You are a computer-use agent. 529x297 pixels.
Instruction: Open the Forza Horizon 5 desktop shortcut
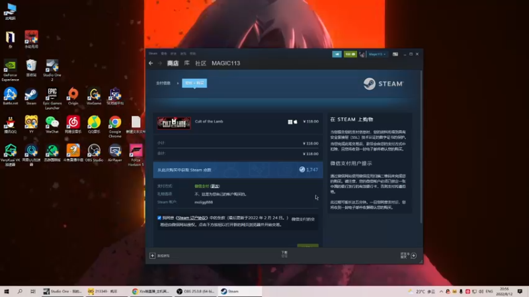coord(136,155)
